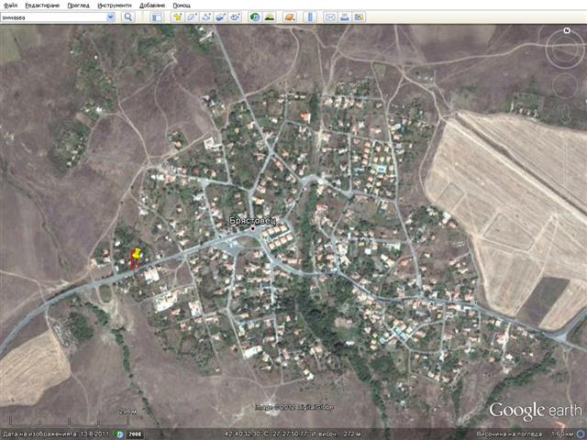This screenshot has height=440, width=587.
Task: Select the Add Path tool
Action: [206, 16]
